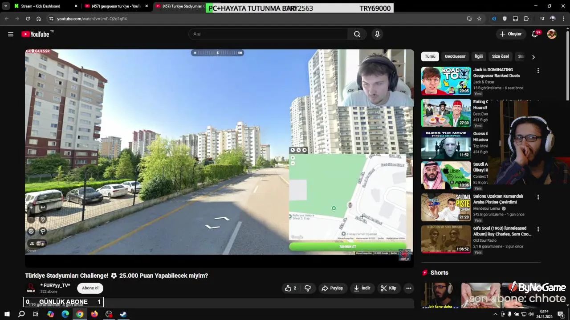Select the Tümü filter chip
This screenshot has width=570, height=320.
point(430,56)
